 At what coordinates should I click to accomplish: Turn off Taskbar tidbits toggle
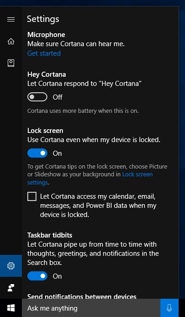pos(37,276)
